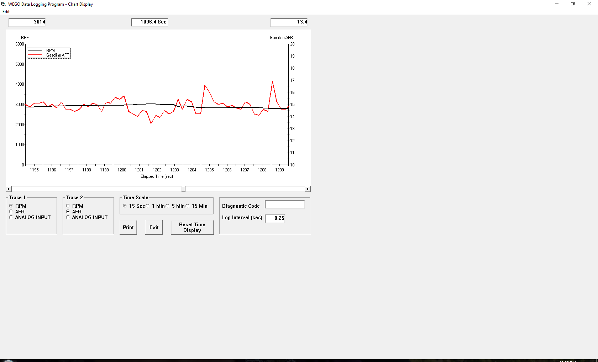The width and height of the screenshot is (598, 362).
Task: Select RPM radio button in Trace 2
Action: [68, 206]
